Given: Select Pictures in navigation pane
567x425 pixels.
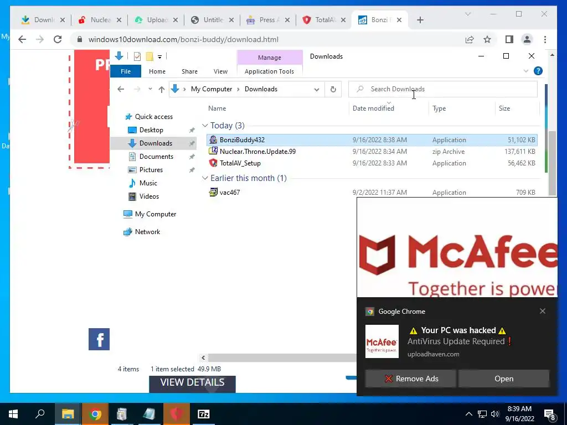Looking at the screenshot, I should pos(151,169).
